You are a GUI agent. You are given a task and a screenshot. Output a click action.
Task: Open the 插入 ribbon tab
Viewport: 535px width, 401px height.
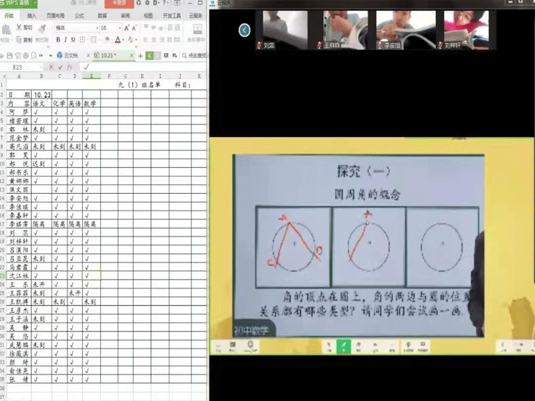tap(31, 15)
